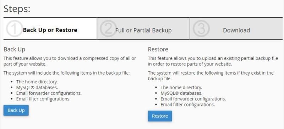Click the numbered circle 3 step icon
The width and height of the screenshot is (284, 129).
201,29
